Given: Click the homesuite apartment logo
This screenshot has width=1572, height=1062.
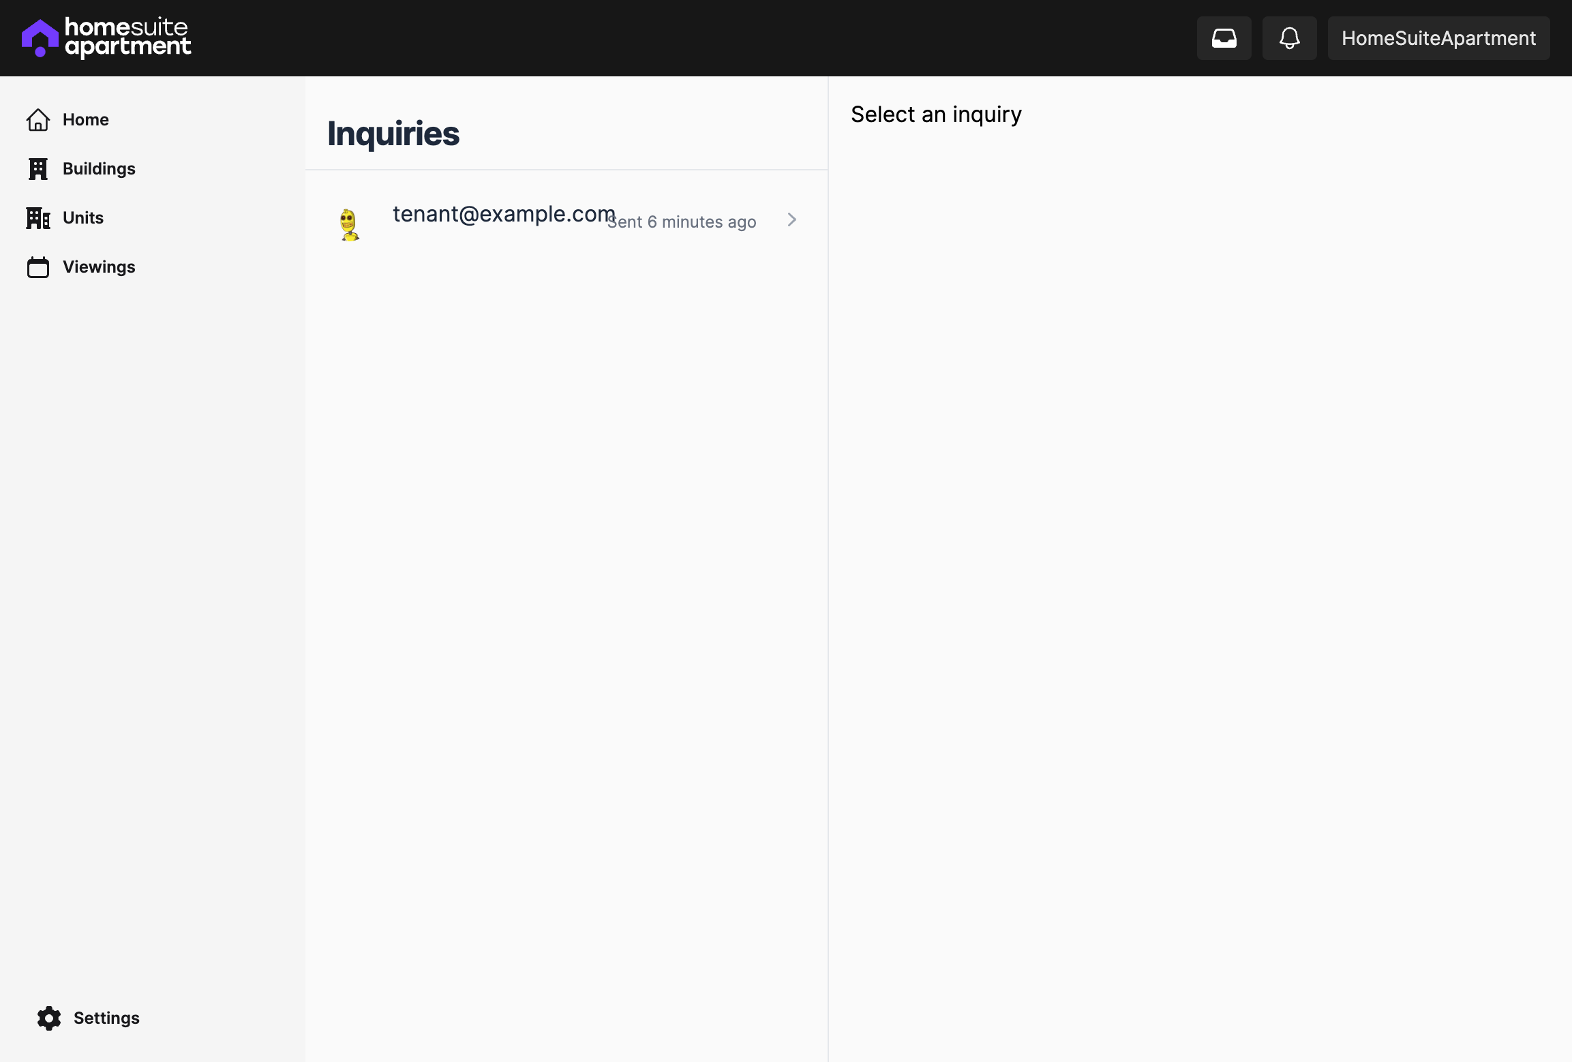Looking at the screenshot, I should (x=106, y=37).
